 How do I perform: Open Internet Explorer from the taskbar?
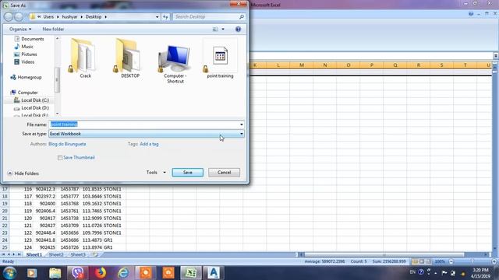(123, 273)
